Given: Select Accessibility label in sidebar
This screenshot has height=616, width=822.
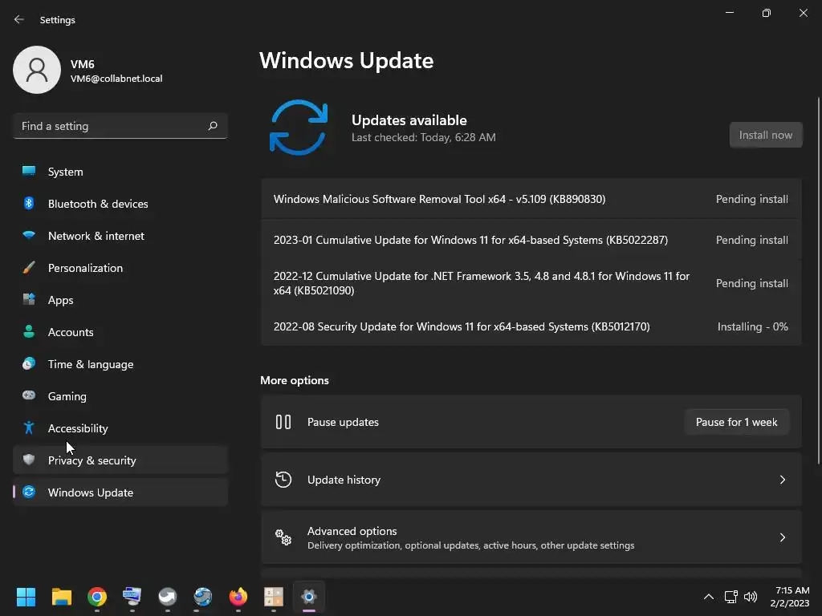Looking at the screenshot, I should click(x=78, y=428).
